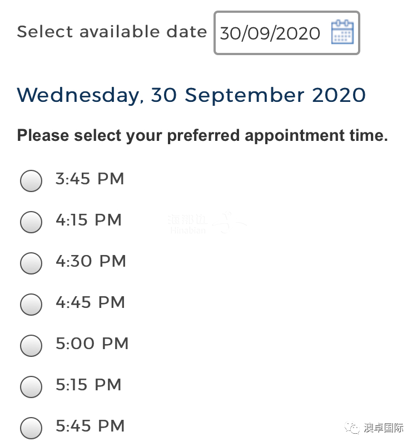
Task: Click the "4:45 PM" time label text
Action: click(x=90, y=302)
